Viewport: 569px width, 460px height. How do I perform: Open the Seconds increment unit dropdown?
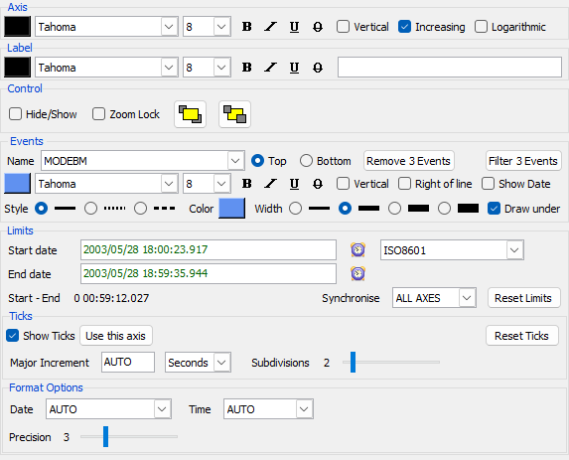221,363
